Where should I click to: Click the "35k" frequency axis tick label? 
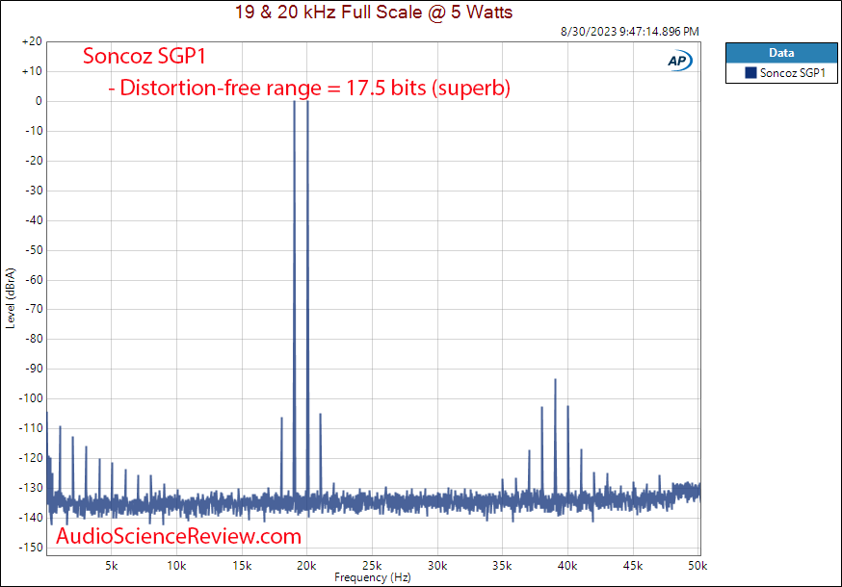pyautogui.click(x=503, y=566)
